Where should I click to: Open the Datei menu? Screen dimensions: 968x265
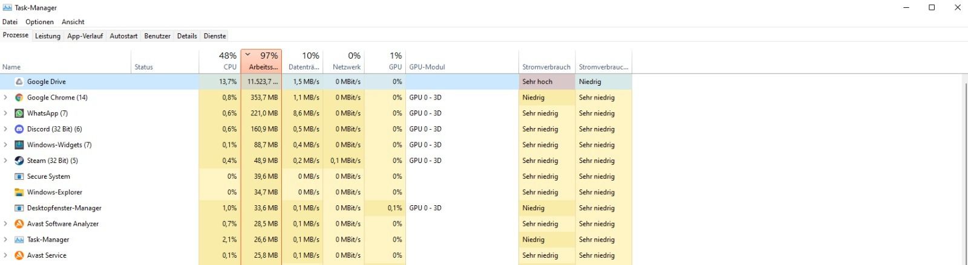(10, 22)
